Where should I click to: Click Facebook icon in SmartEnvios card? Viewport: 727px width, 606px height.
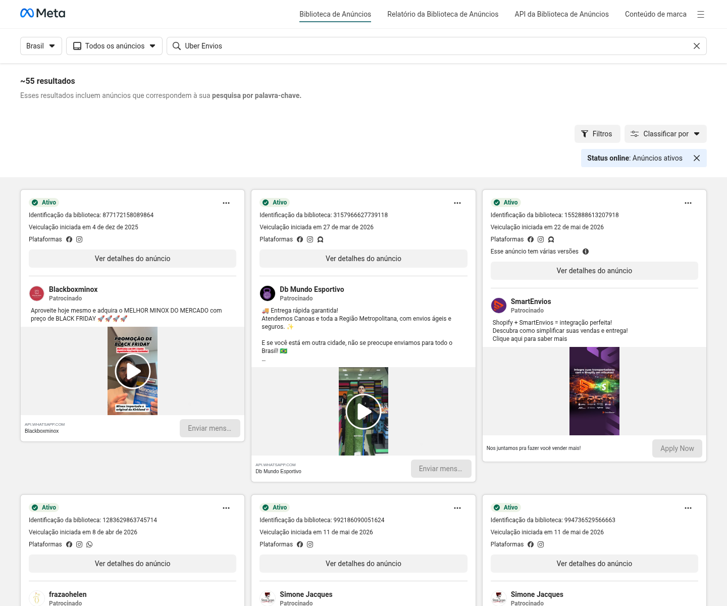pos(531,239)
